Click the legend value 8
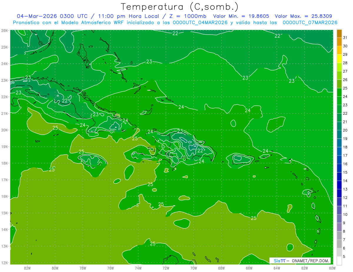353x272 pixels. click(344, 231)
